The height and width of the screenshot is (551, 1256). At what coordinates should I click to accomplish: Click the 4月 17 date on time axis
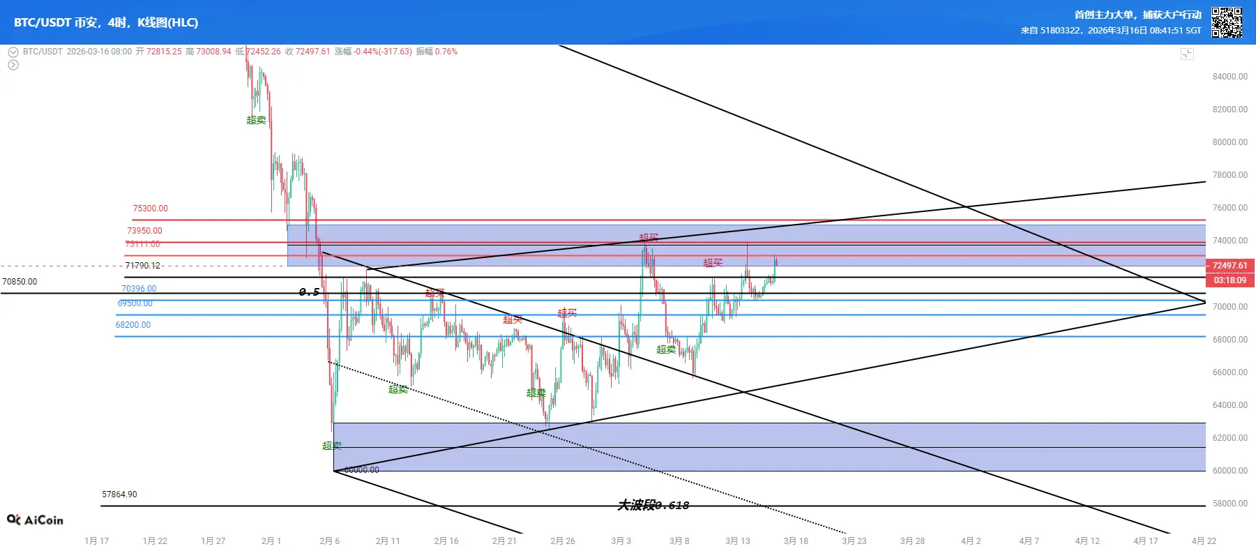point(1145,541)
